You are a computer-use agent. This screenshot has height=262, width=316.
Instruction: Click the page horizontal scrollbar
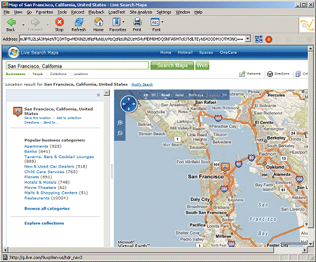141,249
